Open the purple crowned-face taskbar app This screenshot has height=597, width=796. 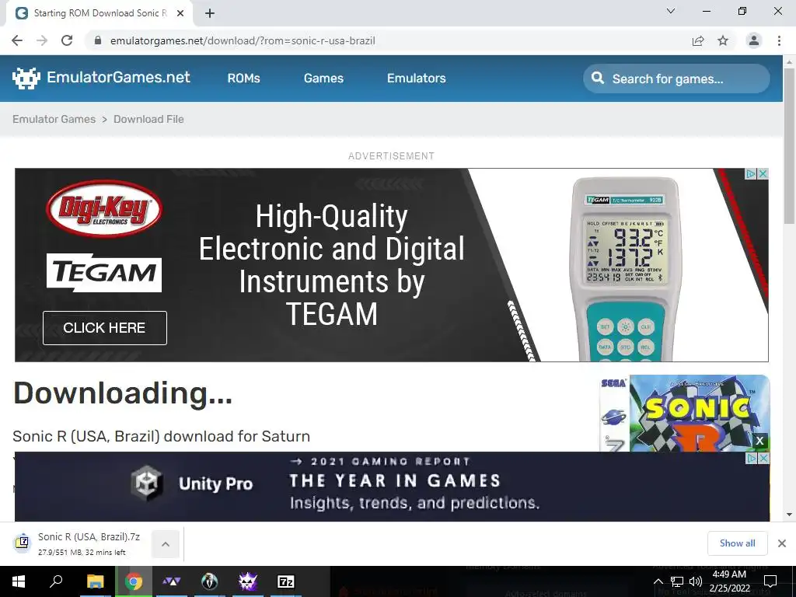[x=248, y=581]
